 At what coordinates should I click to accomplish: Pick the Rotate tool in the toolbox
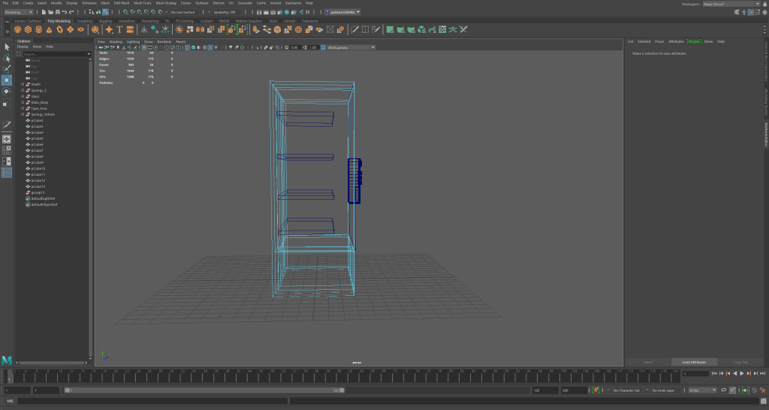[7, 91]
